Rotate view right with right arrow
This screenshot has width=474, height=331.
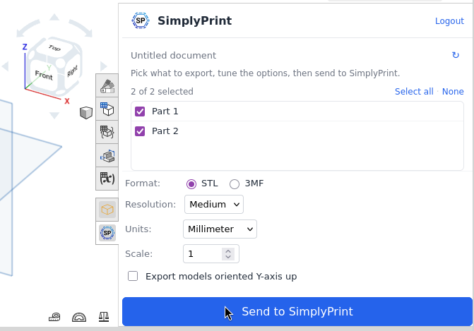pos(104,66)
